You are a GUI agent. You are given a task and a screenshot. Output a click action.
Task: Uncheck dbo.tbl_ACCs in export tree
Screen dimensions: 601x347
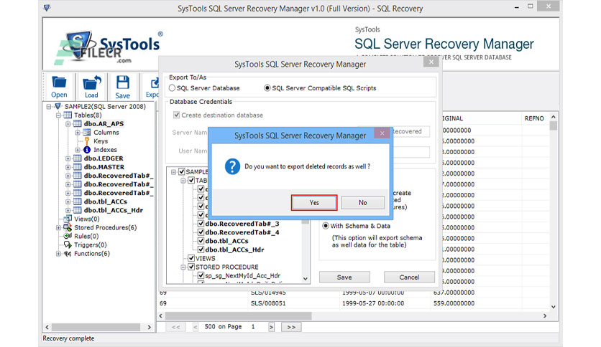pos(201,241)
